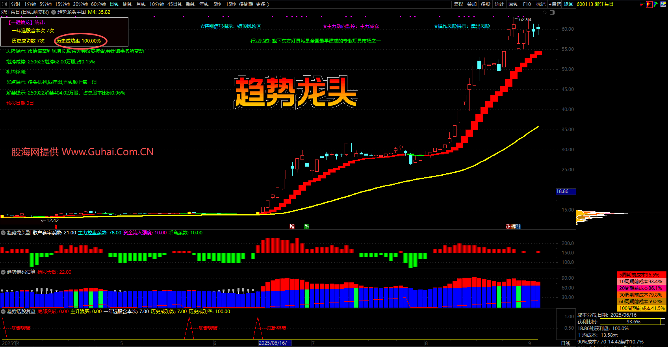The height and width of the screenshot is (347, 668).
Task: Click the 12.42 low price label
Action: point(52,221)
